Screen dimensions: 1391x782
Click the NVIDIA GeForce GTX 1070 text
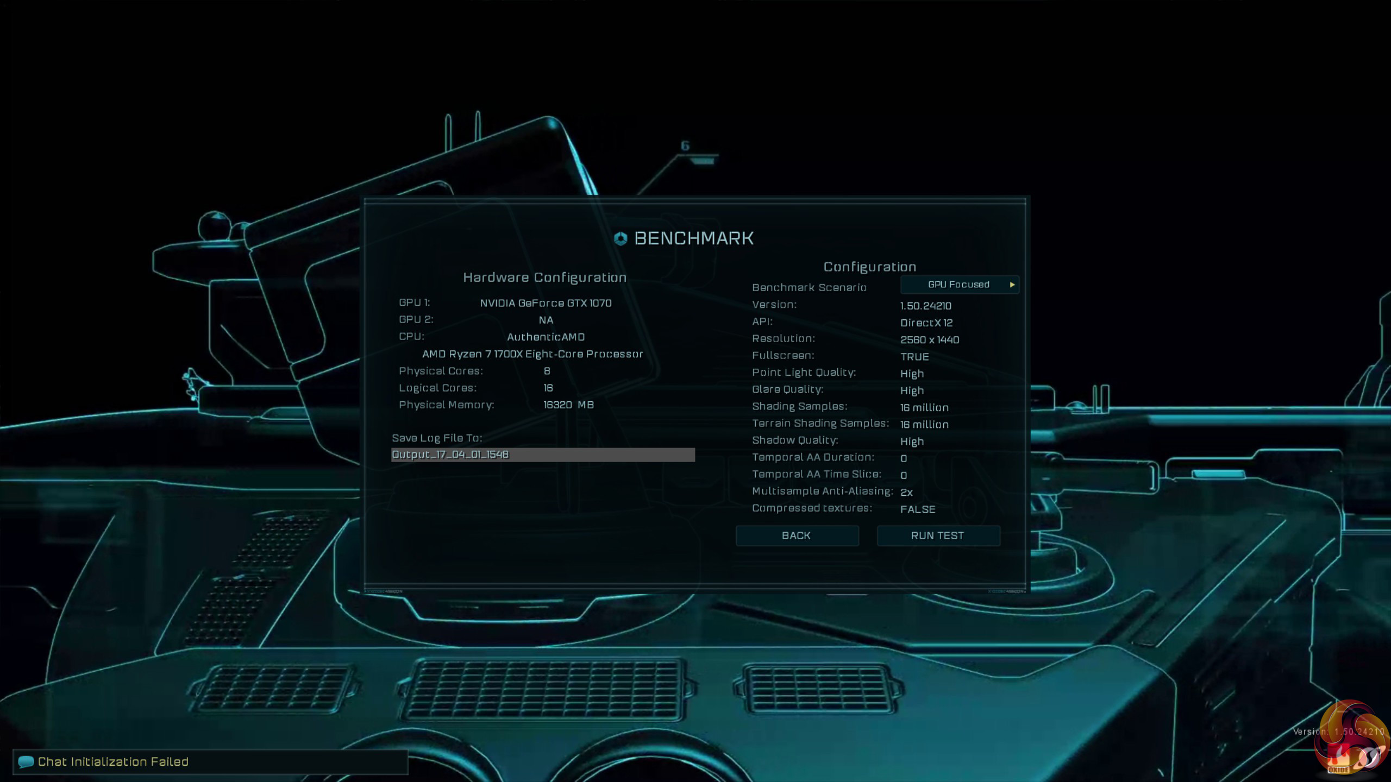546,303
